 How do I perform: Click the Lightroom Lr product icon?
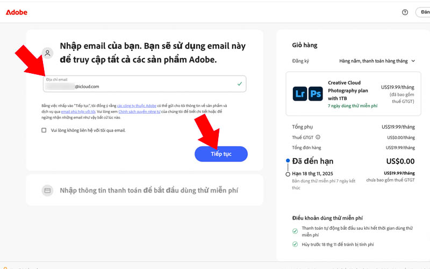tap(300, 94)
